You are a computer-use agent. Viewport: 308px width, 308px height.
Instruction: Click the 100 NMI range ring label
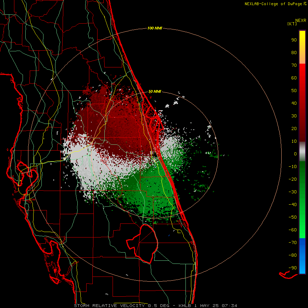(155, 28)
